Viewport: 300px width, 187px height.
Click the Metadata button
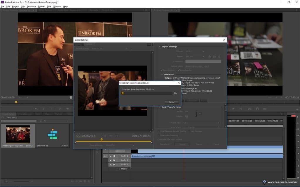click(165, 144)
